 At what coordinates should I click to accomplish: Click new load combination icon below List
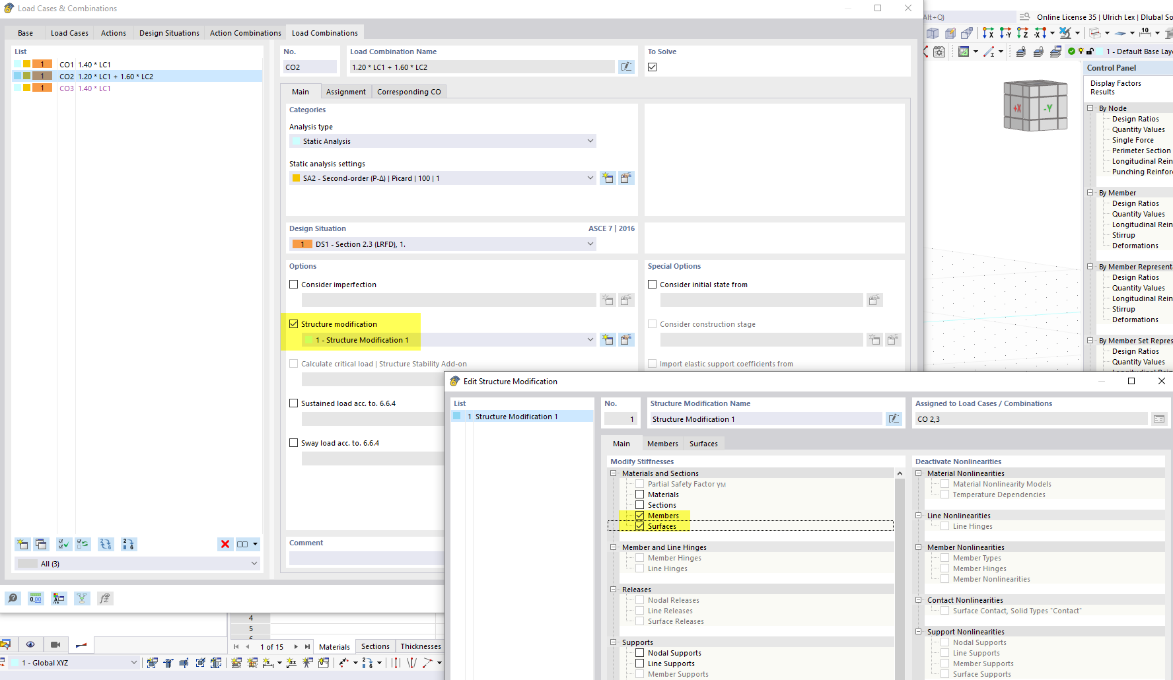(x=22, y=544)
